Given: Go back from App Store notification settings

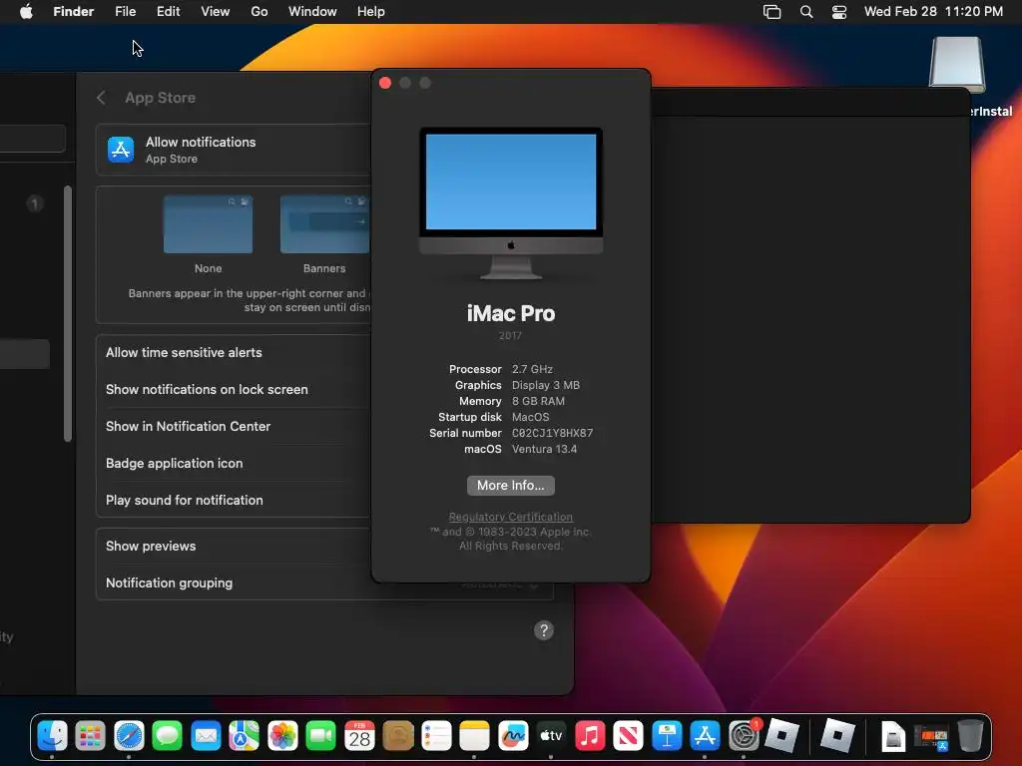Looking at the screenshot, I should pyautogui.click(x=101, y=98).
